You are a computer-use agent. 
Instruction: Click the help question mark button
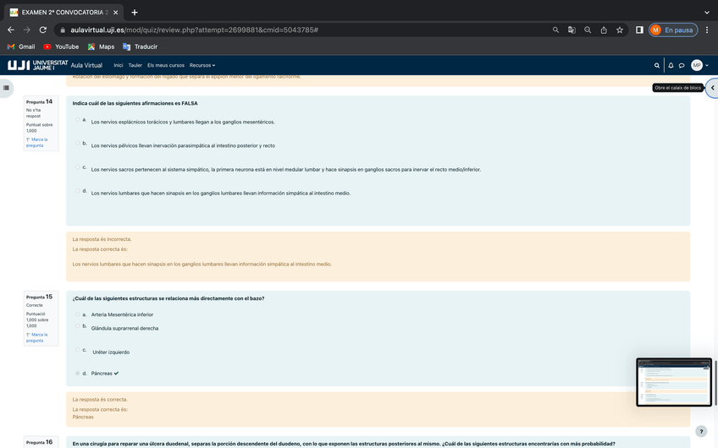pyautogui.click(x=700, y=431)
